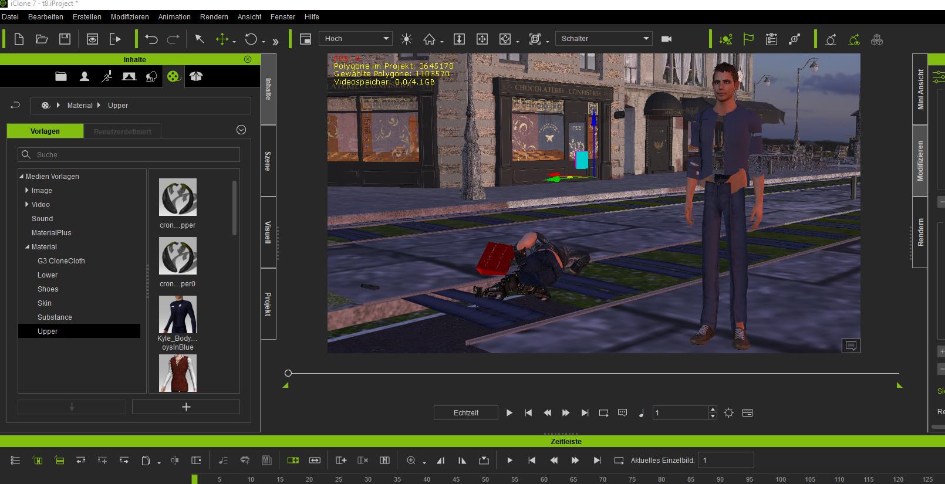
Task: Click the cubes stack icon in toolbar
Action: pos(877,40)
